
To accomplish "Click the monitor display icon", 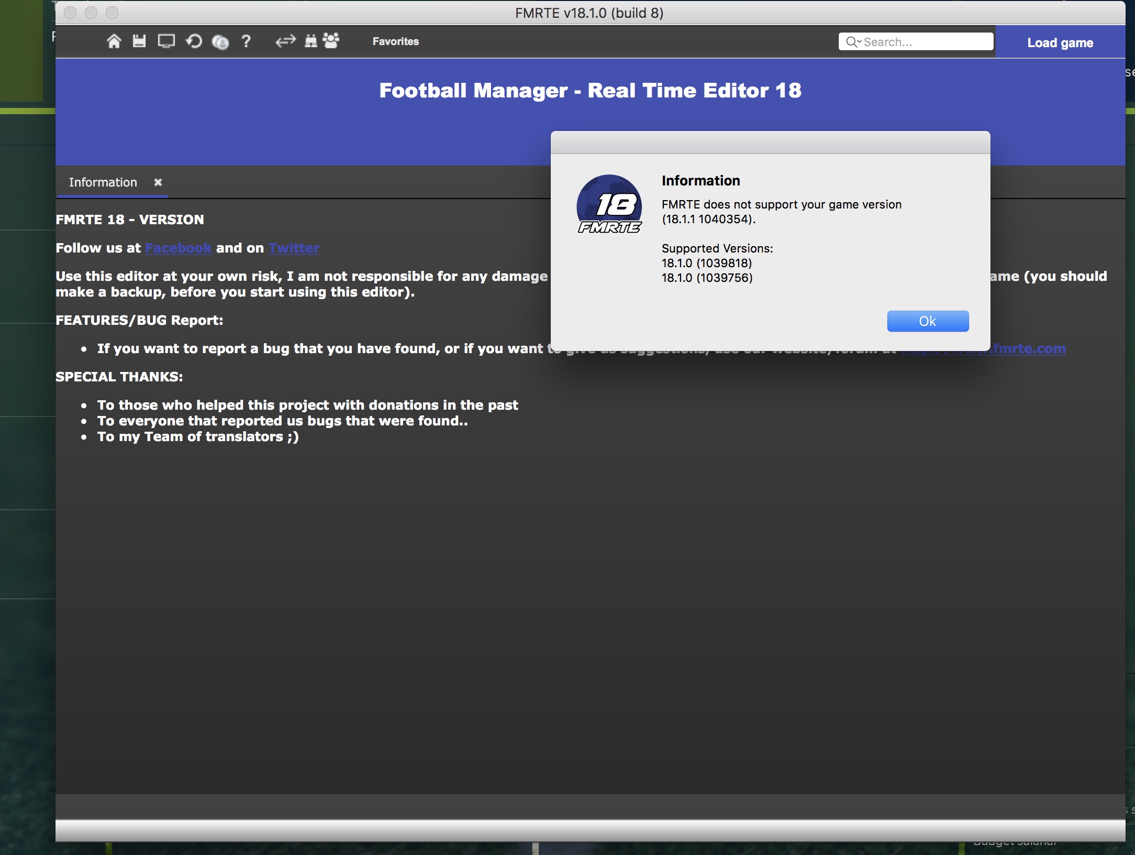I will [x=166, y=41].
